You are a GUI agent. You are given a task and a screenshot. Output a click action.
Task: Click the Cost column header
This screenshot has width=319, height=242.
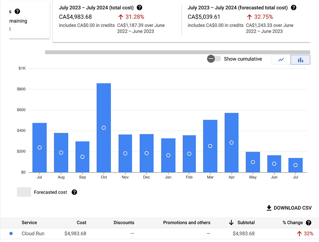click(x=81, y=223)
